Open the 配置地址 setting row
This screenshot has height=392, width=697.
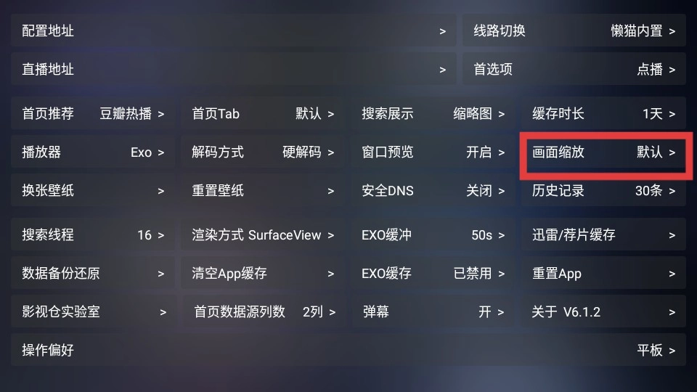click(233, 30)
